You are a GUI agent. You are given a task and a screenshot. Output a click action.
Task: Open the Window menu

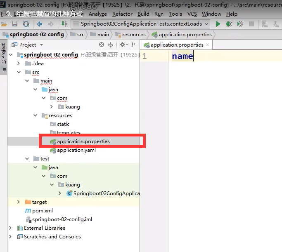tap(211, 14)
